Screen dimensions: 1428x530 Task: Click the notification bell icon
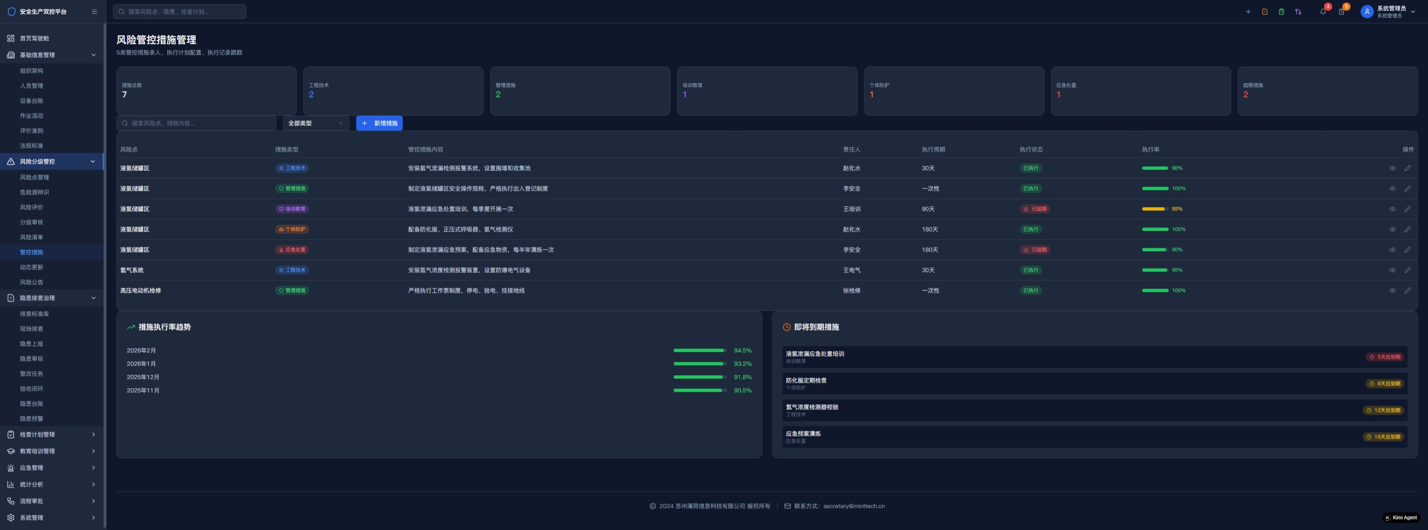pos(1323,12)
